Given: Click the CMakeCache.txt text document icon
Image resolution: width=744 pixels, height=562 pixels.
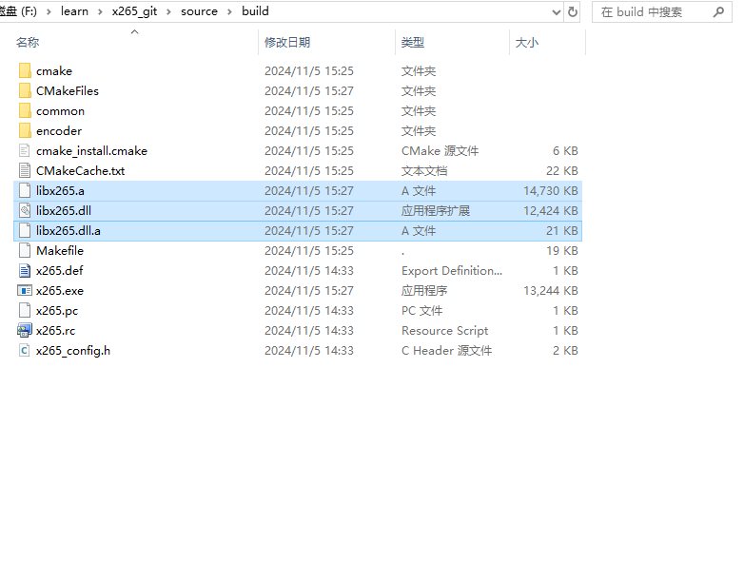Looking at the screenshot, I should (25, 171).
